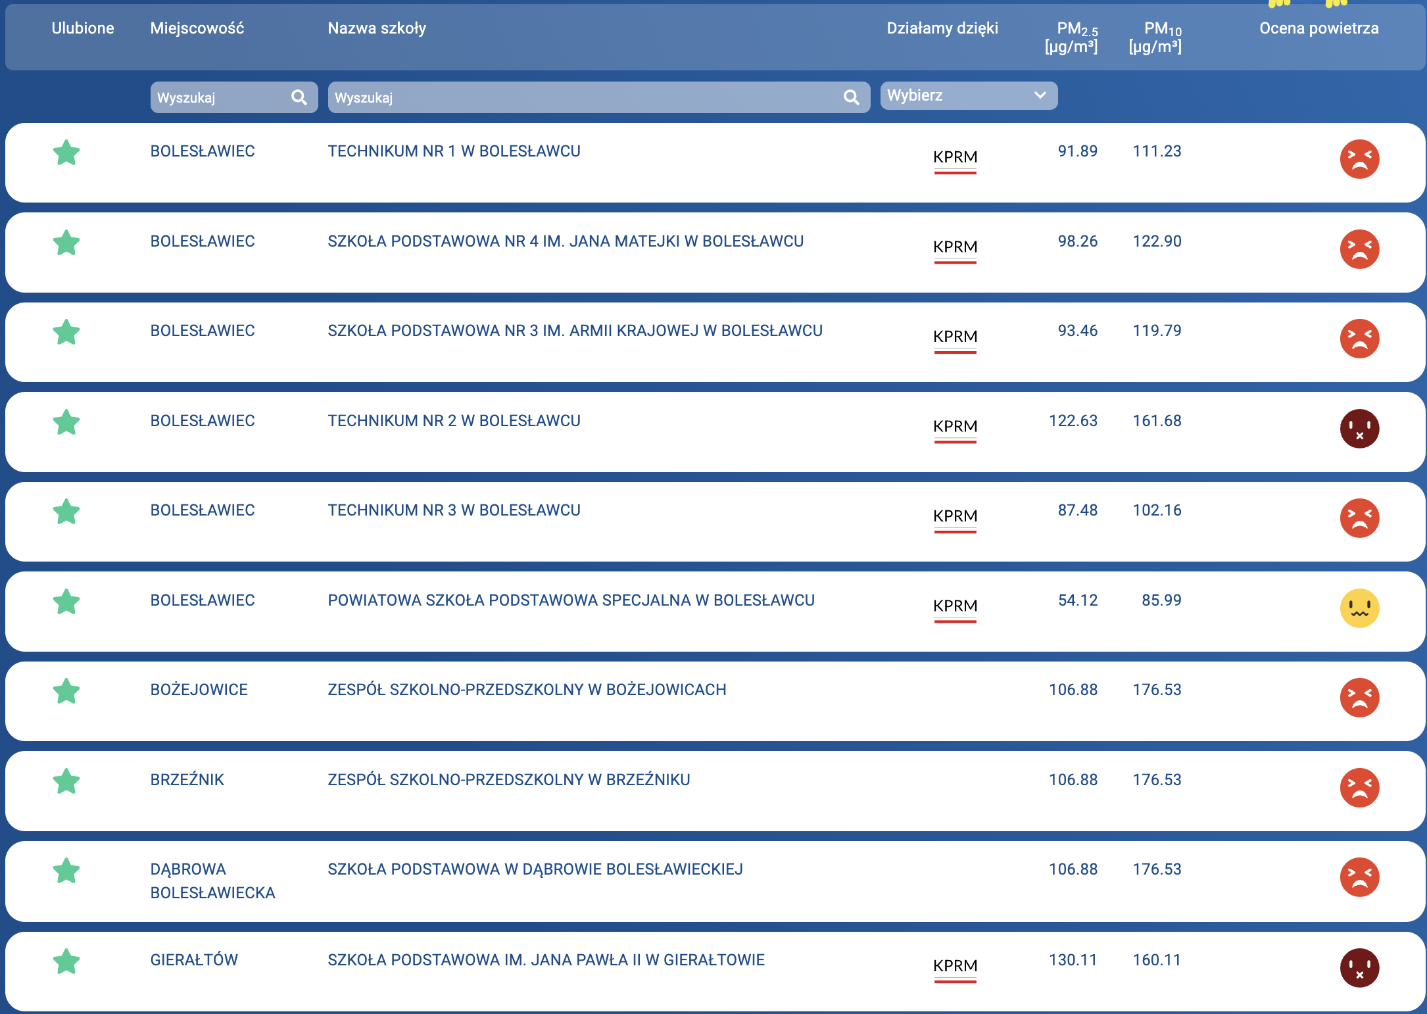
Task: Toggle favorite star for Bożejowice school
Action: click(66, 691)
